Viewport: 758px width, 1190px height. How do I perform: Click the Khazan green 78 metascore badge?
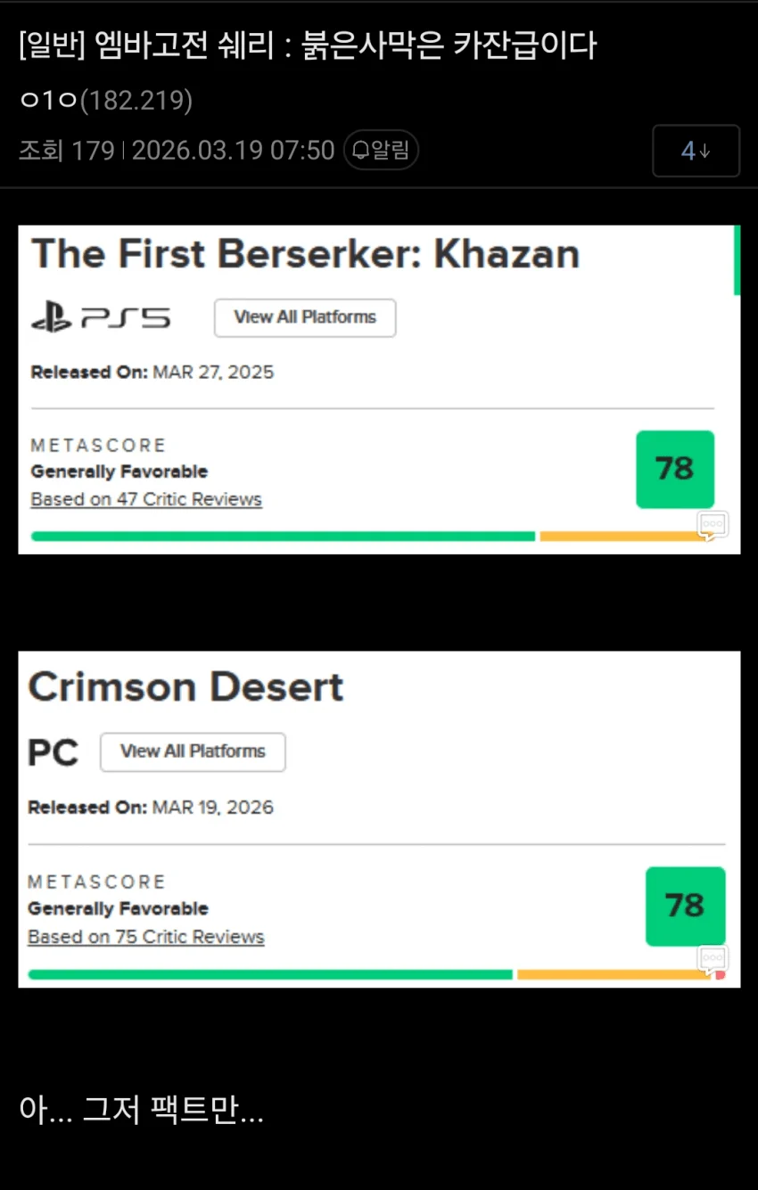(675, 469)
